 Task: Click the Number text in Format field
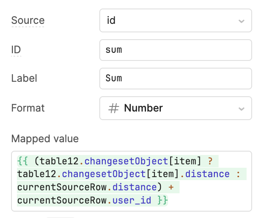tap(143, 108)
